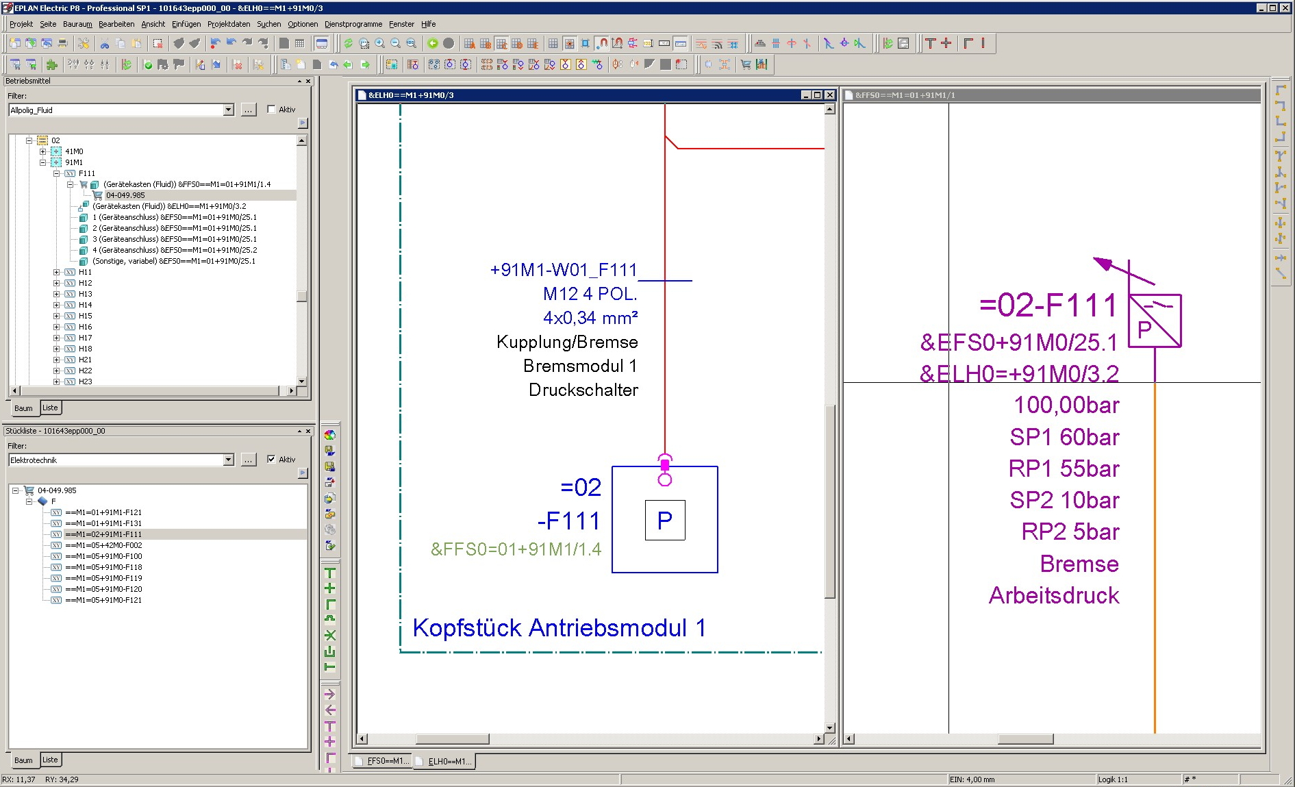Toggle Aktiv checkbox in Stückliste panel
The image size is (1295, 787).
pos(271,460)
